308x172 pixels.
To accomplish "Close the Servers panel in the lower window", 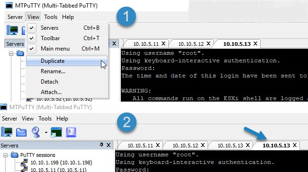I will point(109,145).
